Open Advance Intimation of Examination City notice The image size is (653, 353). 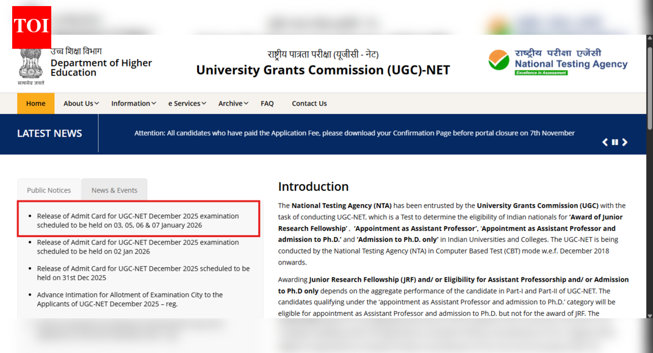click(x=129, y=299)
